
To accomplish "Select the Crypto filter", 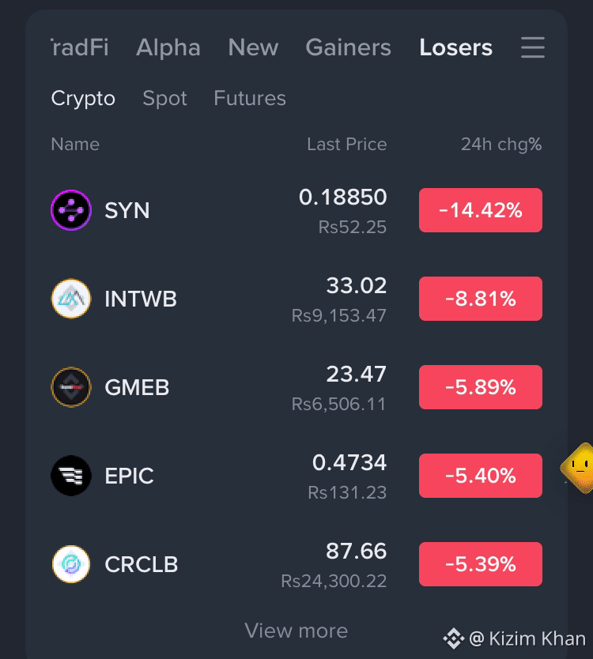I will tap(83, 99).
